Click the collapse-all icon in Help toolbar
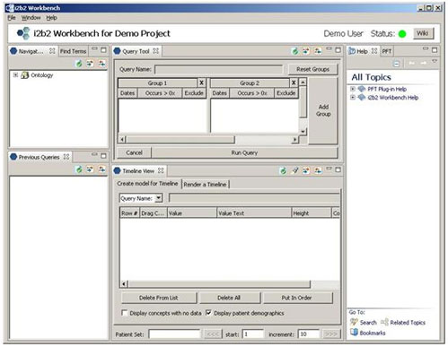Screen dimensions: 448x347 (x=396, y=64)
